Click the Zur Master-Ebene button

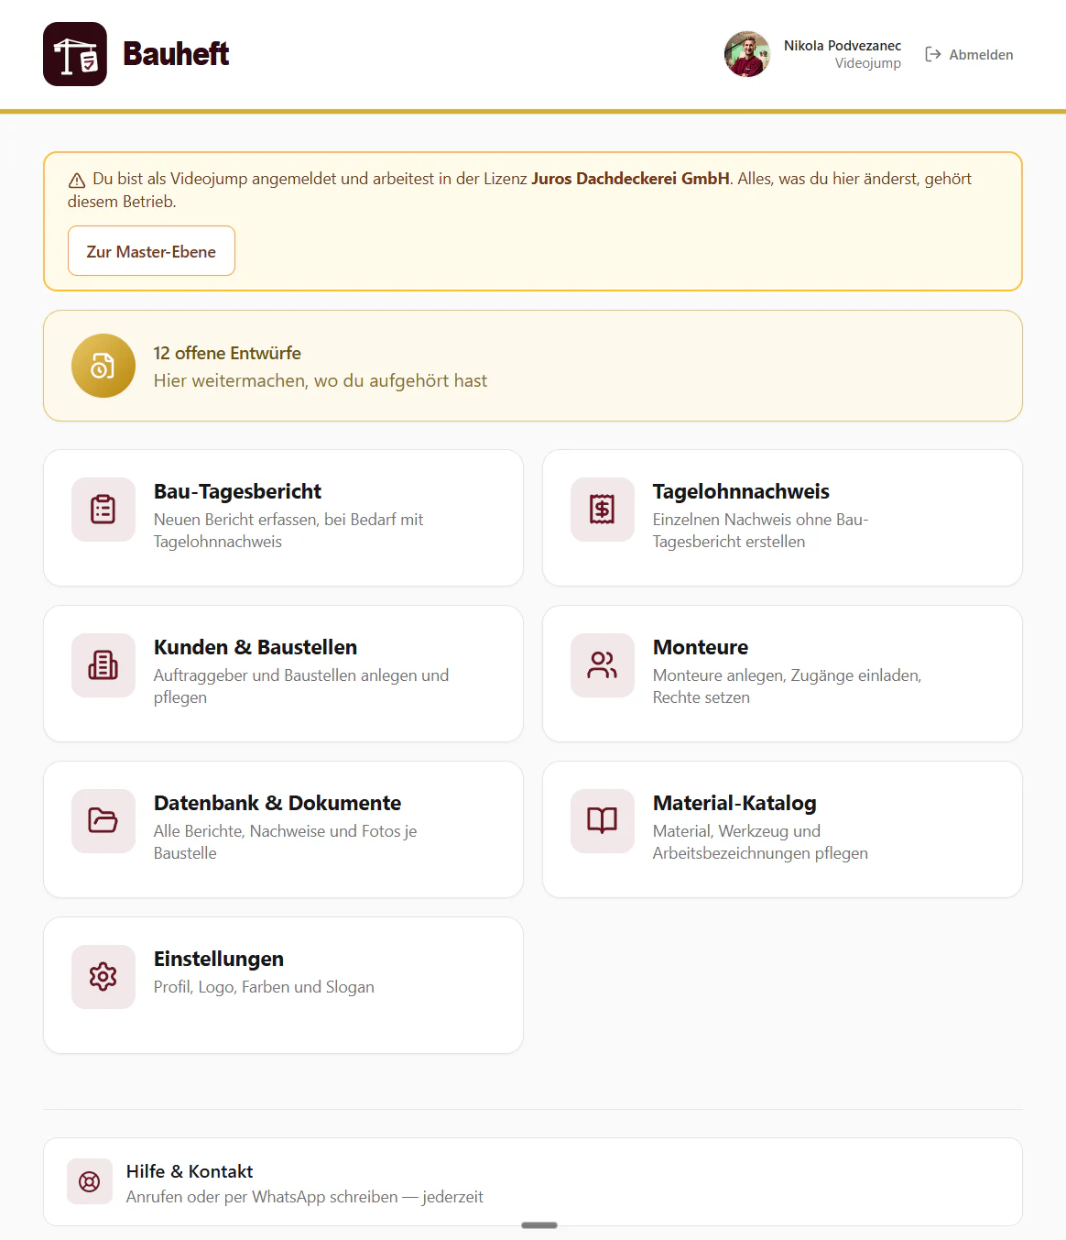point(151,251)
